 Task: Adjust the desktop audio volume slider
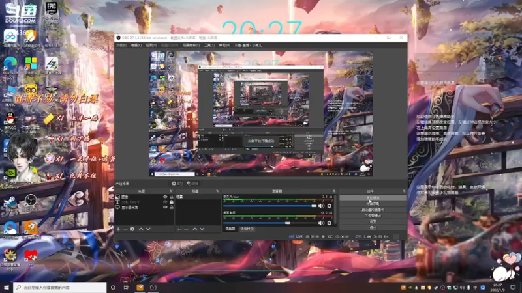coord(270,223)
